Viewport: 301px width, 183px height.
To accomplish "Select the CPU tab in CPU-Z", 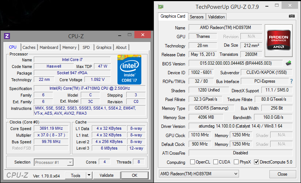I will pyautogui.click(x=13, y=47).
